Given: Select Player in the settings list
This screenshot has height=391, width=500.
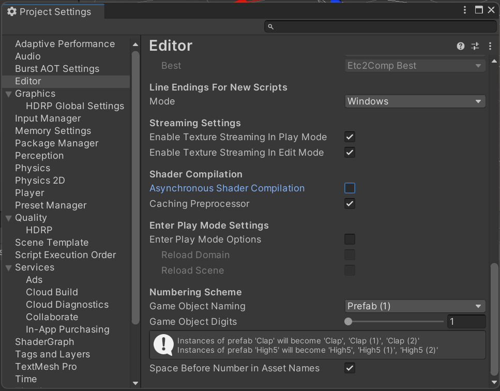Looking at the screenshot, I should (29, 193).
